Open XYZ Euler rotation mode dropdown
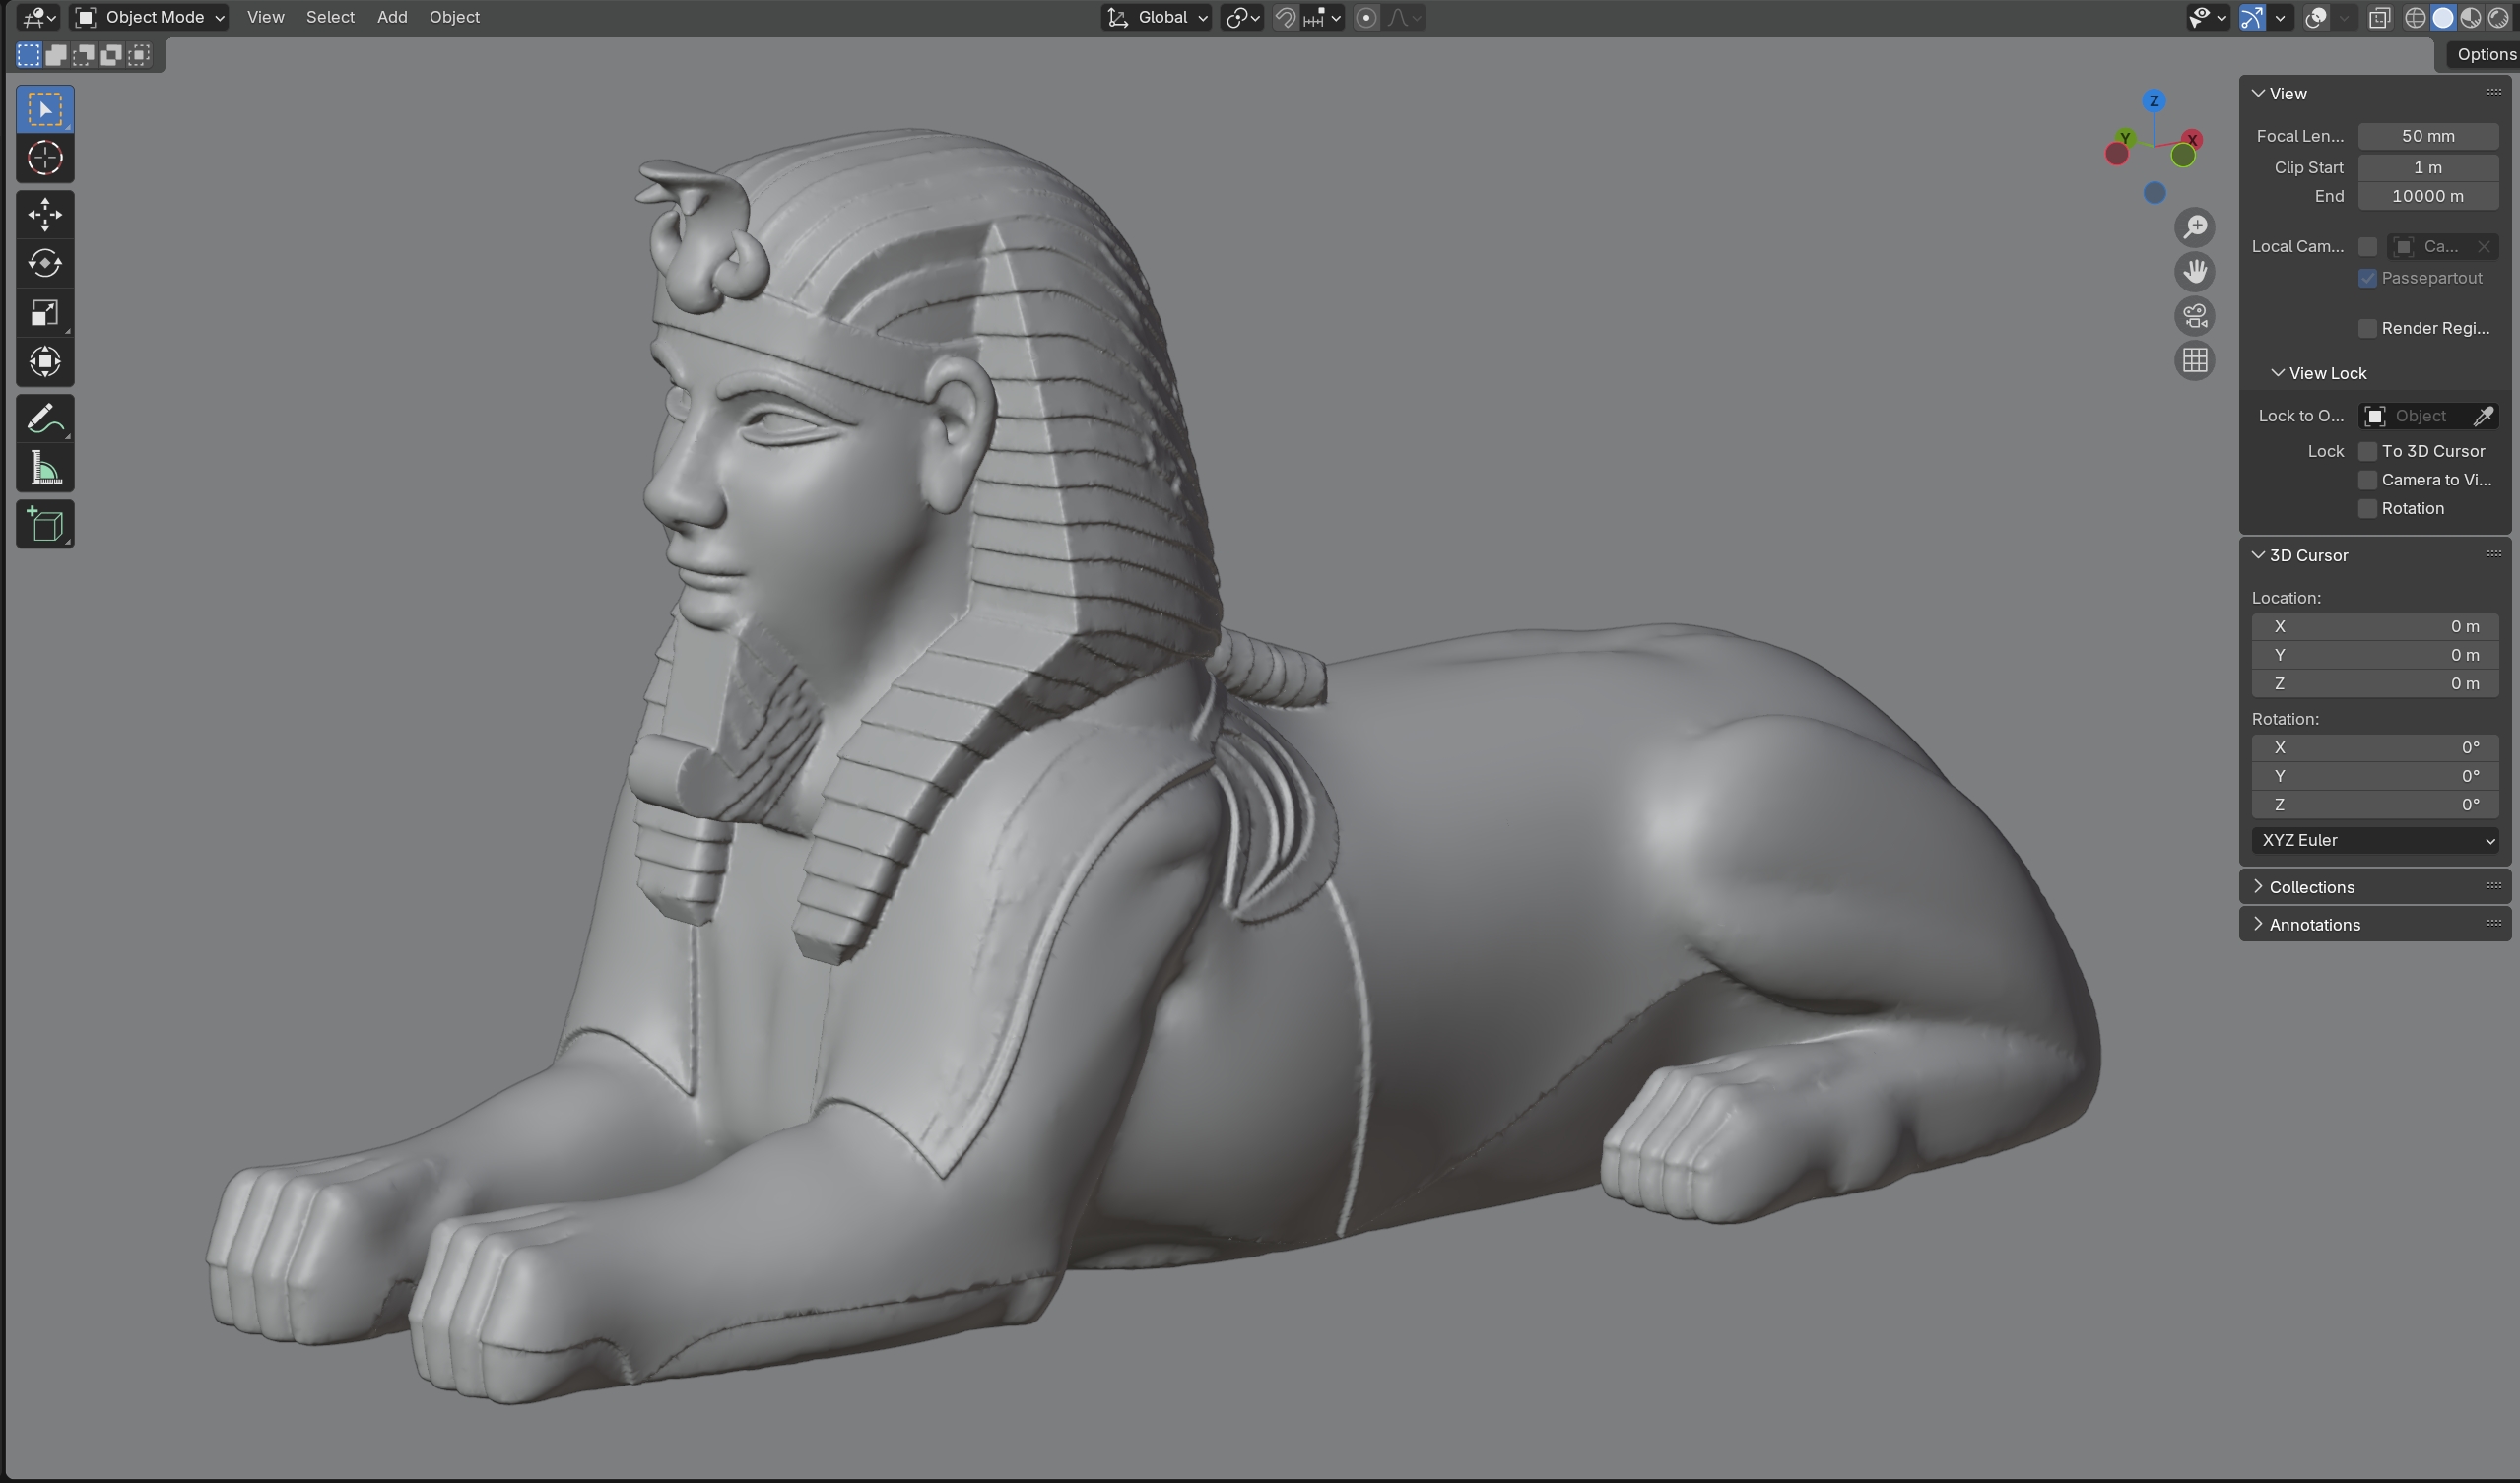Viewport: 2520px width, 1483px height. (x=2375, y=840)
